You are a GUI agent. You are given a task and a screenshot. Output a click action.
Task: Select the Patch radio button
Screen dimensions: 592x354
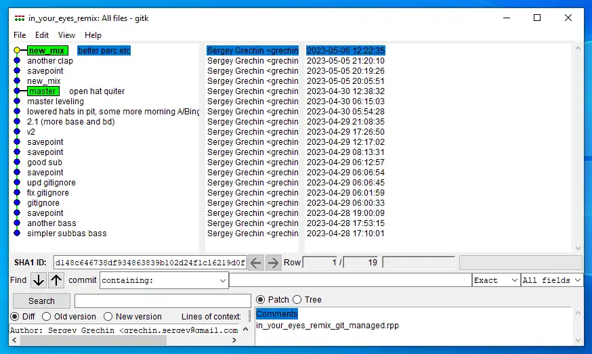pyautogui.click(x=260, y=300)
